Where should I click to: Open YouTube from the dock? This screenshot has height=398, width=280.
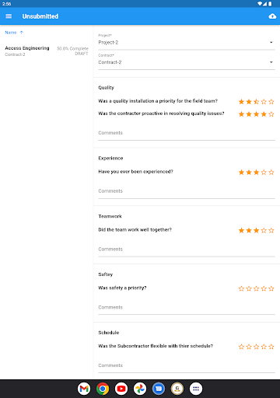[121, 389]
